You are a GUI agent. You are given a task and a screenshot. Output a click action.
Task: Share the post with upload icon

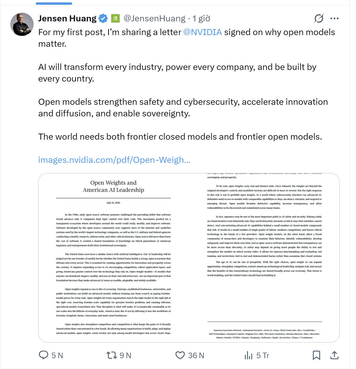[x=335, y=355]
